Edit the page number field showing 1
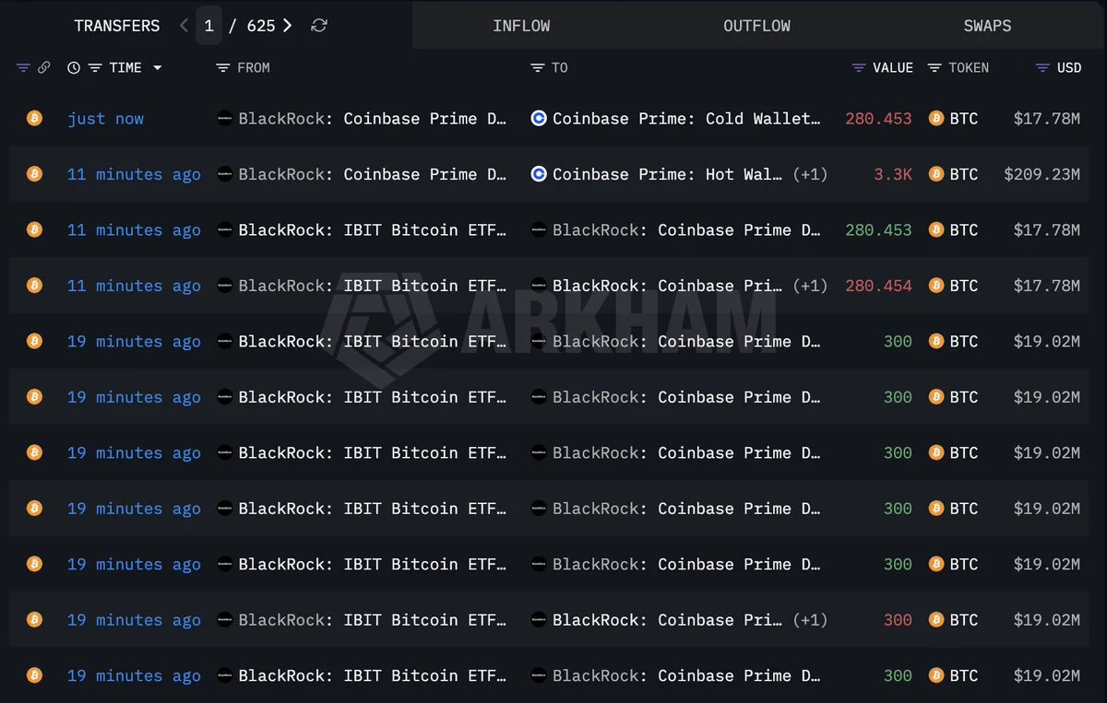Viewport: 1107px width, 703px height. coord(208,26)
